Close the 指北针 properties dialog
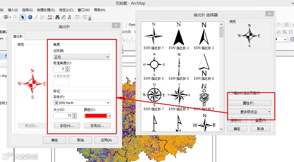 pyautogui.click(x=116, y=26)
